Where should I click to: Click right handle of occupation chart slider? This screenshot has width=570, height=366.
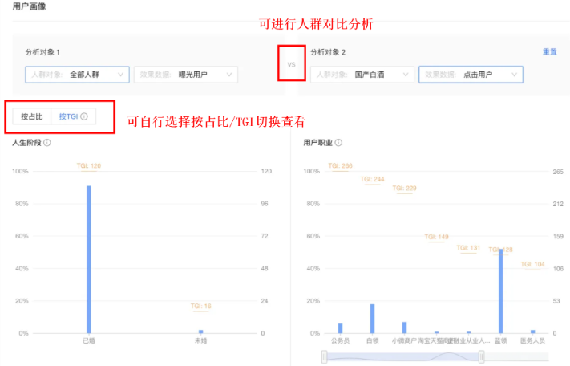point(481,357)
